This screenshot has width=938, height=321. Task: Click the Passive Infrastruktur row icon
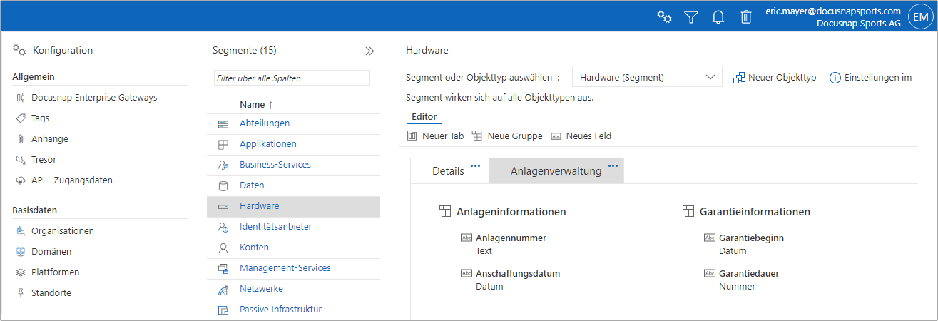click(223, 310)
